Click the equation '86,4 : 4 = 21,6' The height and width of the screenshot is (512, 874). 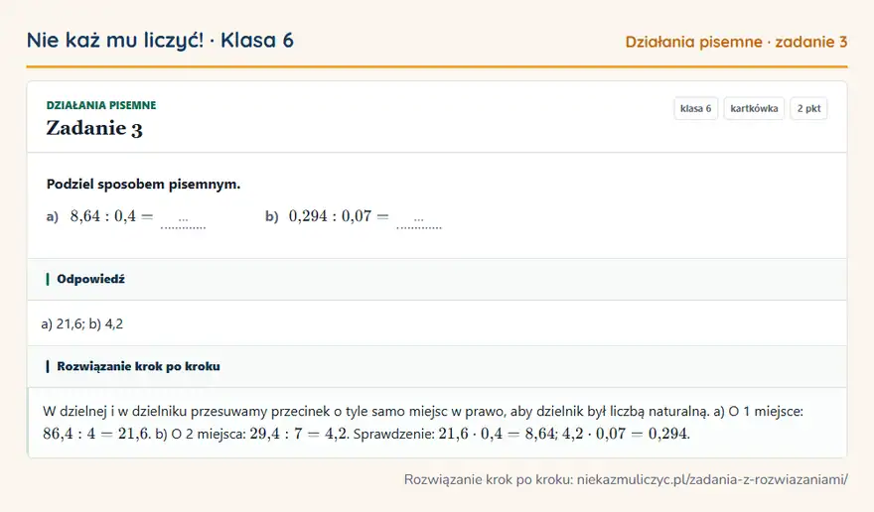point(96,434)
